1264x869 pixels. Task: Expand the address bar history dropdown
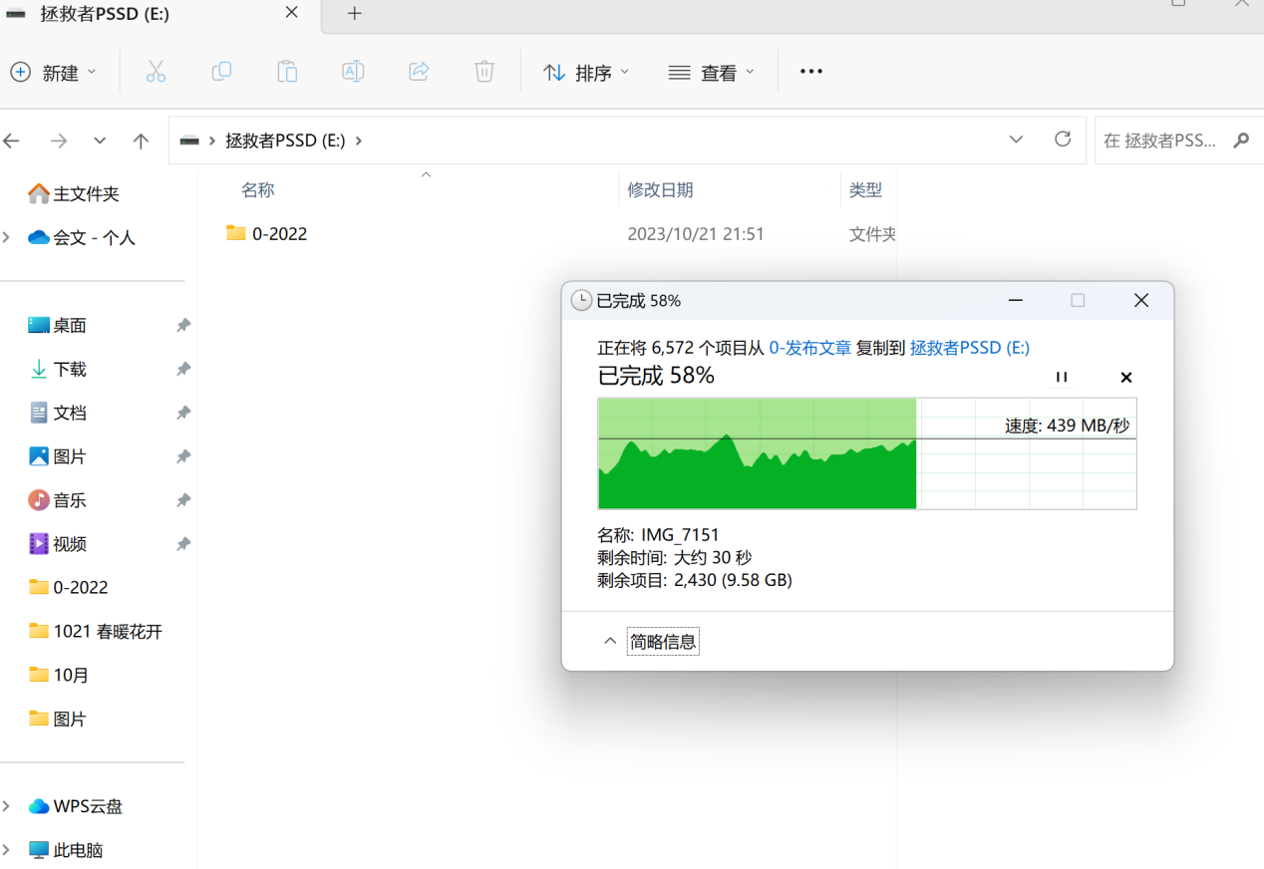(x=1016, y=140)
